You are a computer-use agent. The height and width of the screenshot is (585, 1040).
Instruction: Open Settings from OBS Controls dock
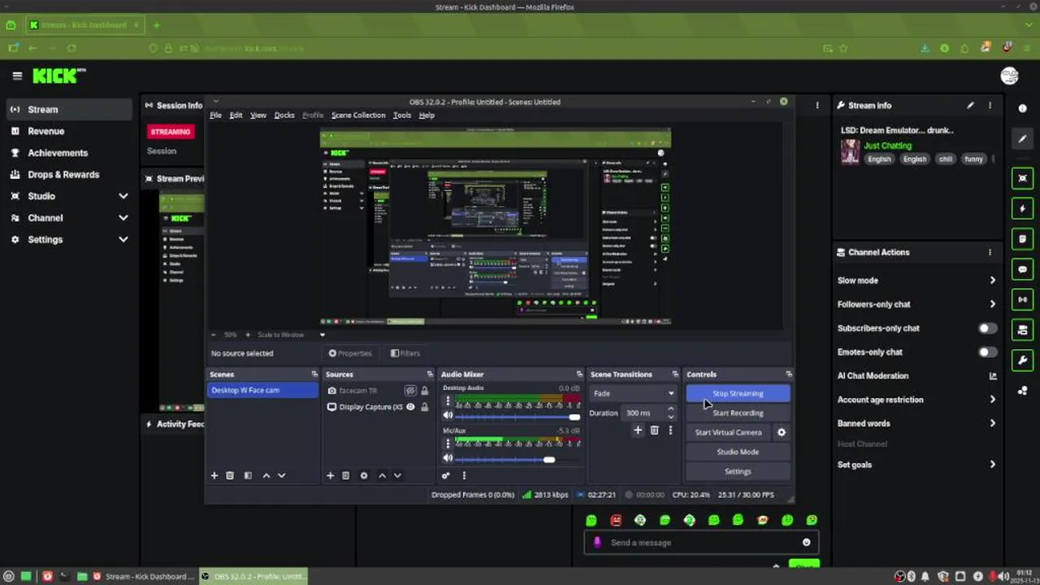(x=738, y=471)
